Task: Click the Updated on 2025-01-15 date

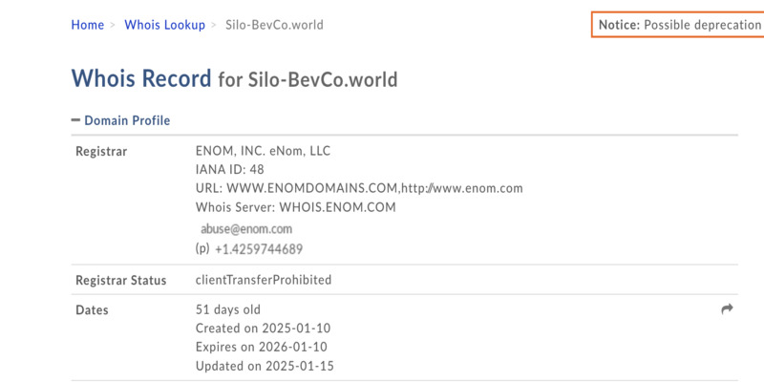Action: coord(265,367)
